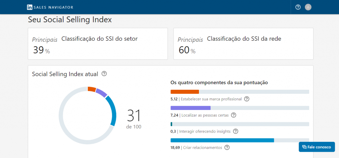Click the orange brand score progress bar
This screenshot has height=158, width=339.
(x=185, y=92)
